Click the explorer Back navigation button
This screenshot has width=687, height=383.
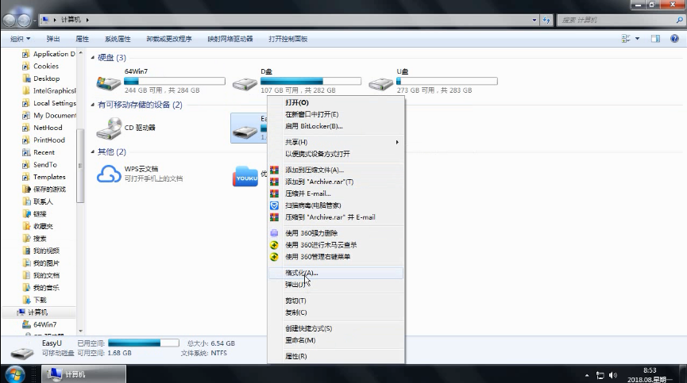click(x=10, y=20)
